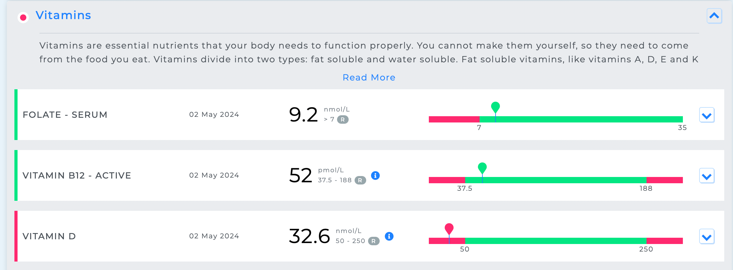Click the Folate - Serum test name

coord(65,115)
